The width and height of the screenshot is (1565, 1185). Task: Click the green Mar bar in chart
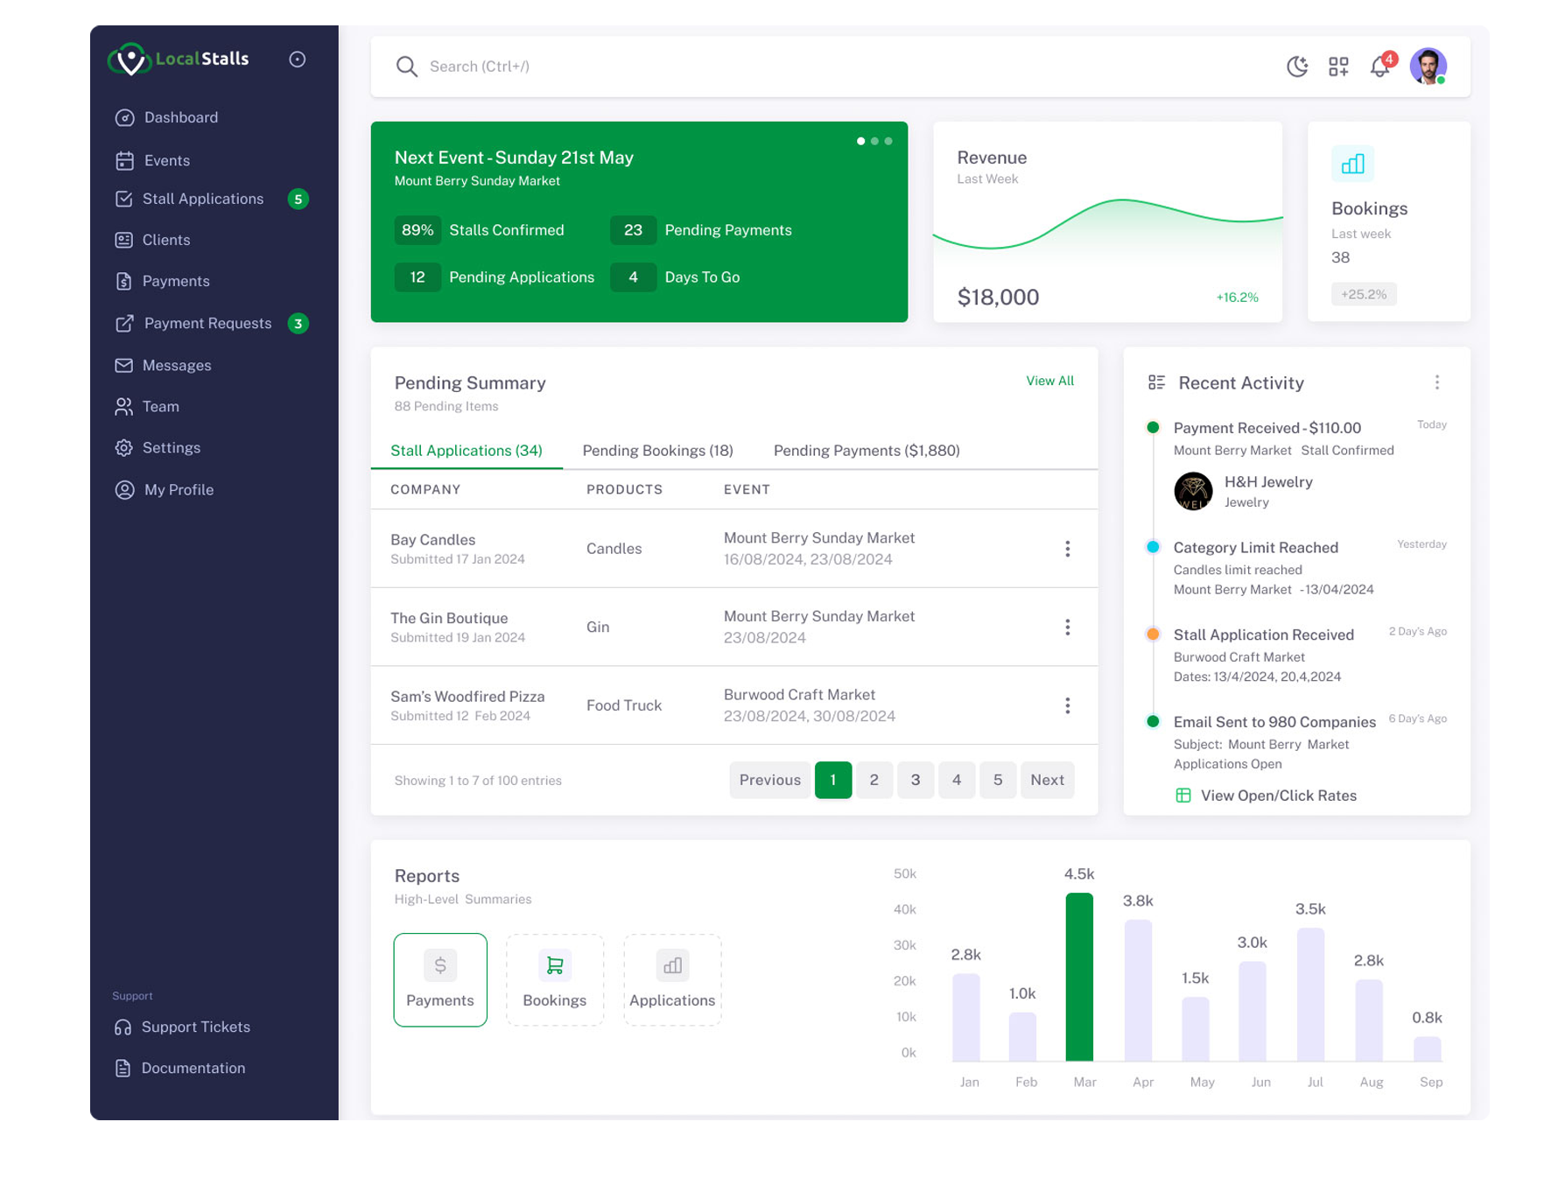[1079, 976]
